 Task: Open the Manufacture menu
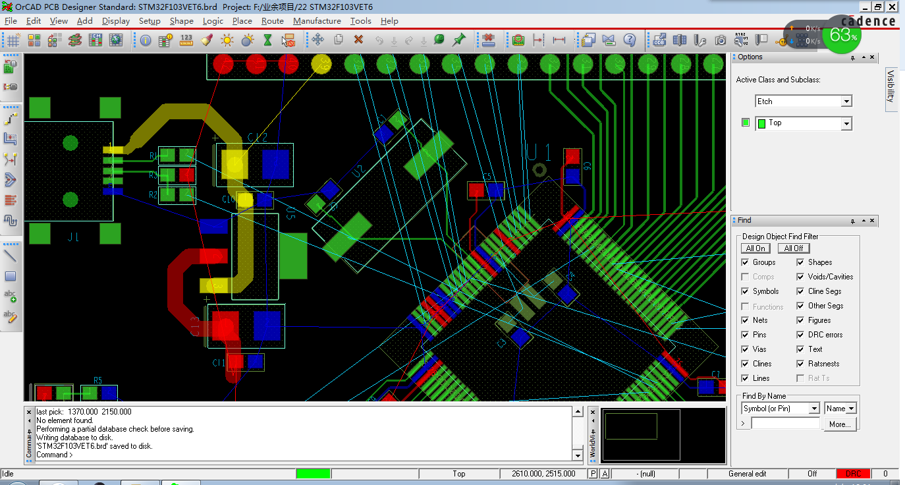(317, 20)
